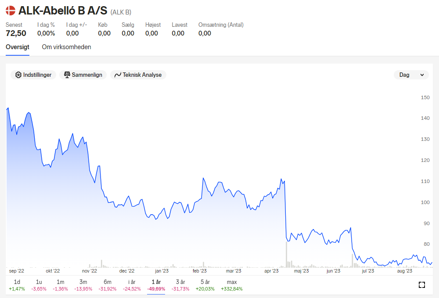Click the gear icon in Indstillinger
The height and width of the screenshot is (298, 439).
[18, 75]
